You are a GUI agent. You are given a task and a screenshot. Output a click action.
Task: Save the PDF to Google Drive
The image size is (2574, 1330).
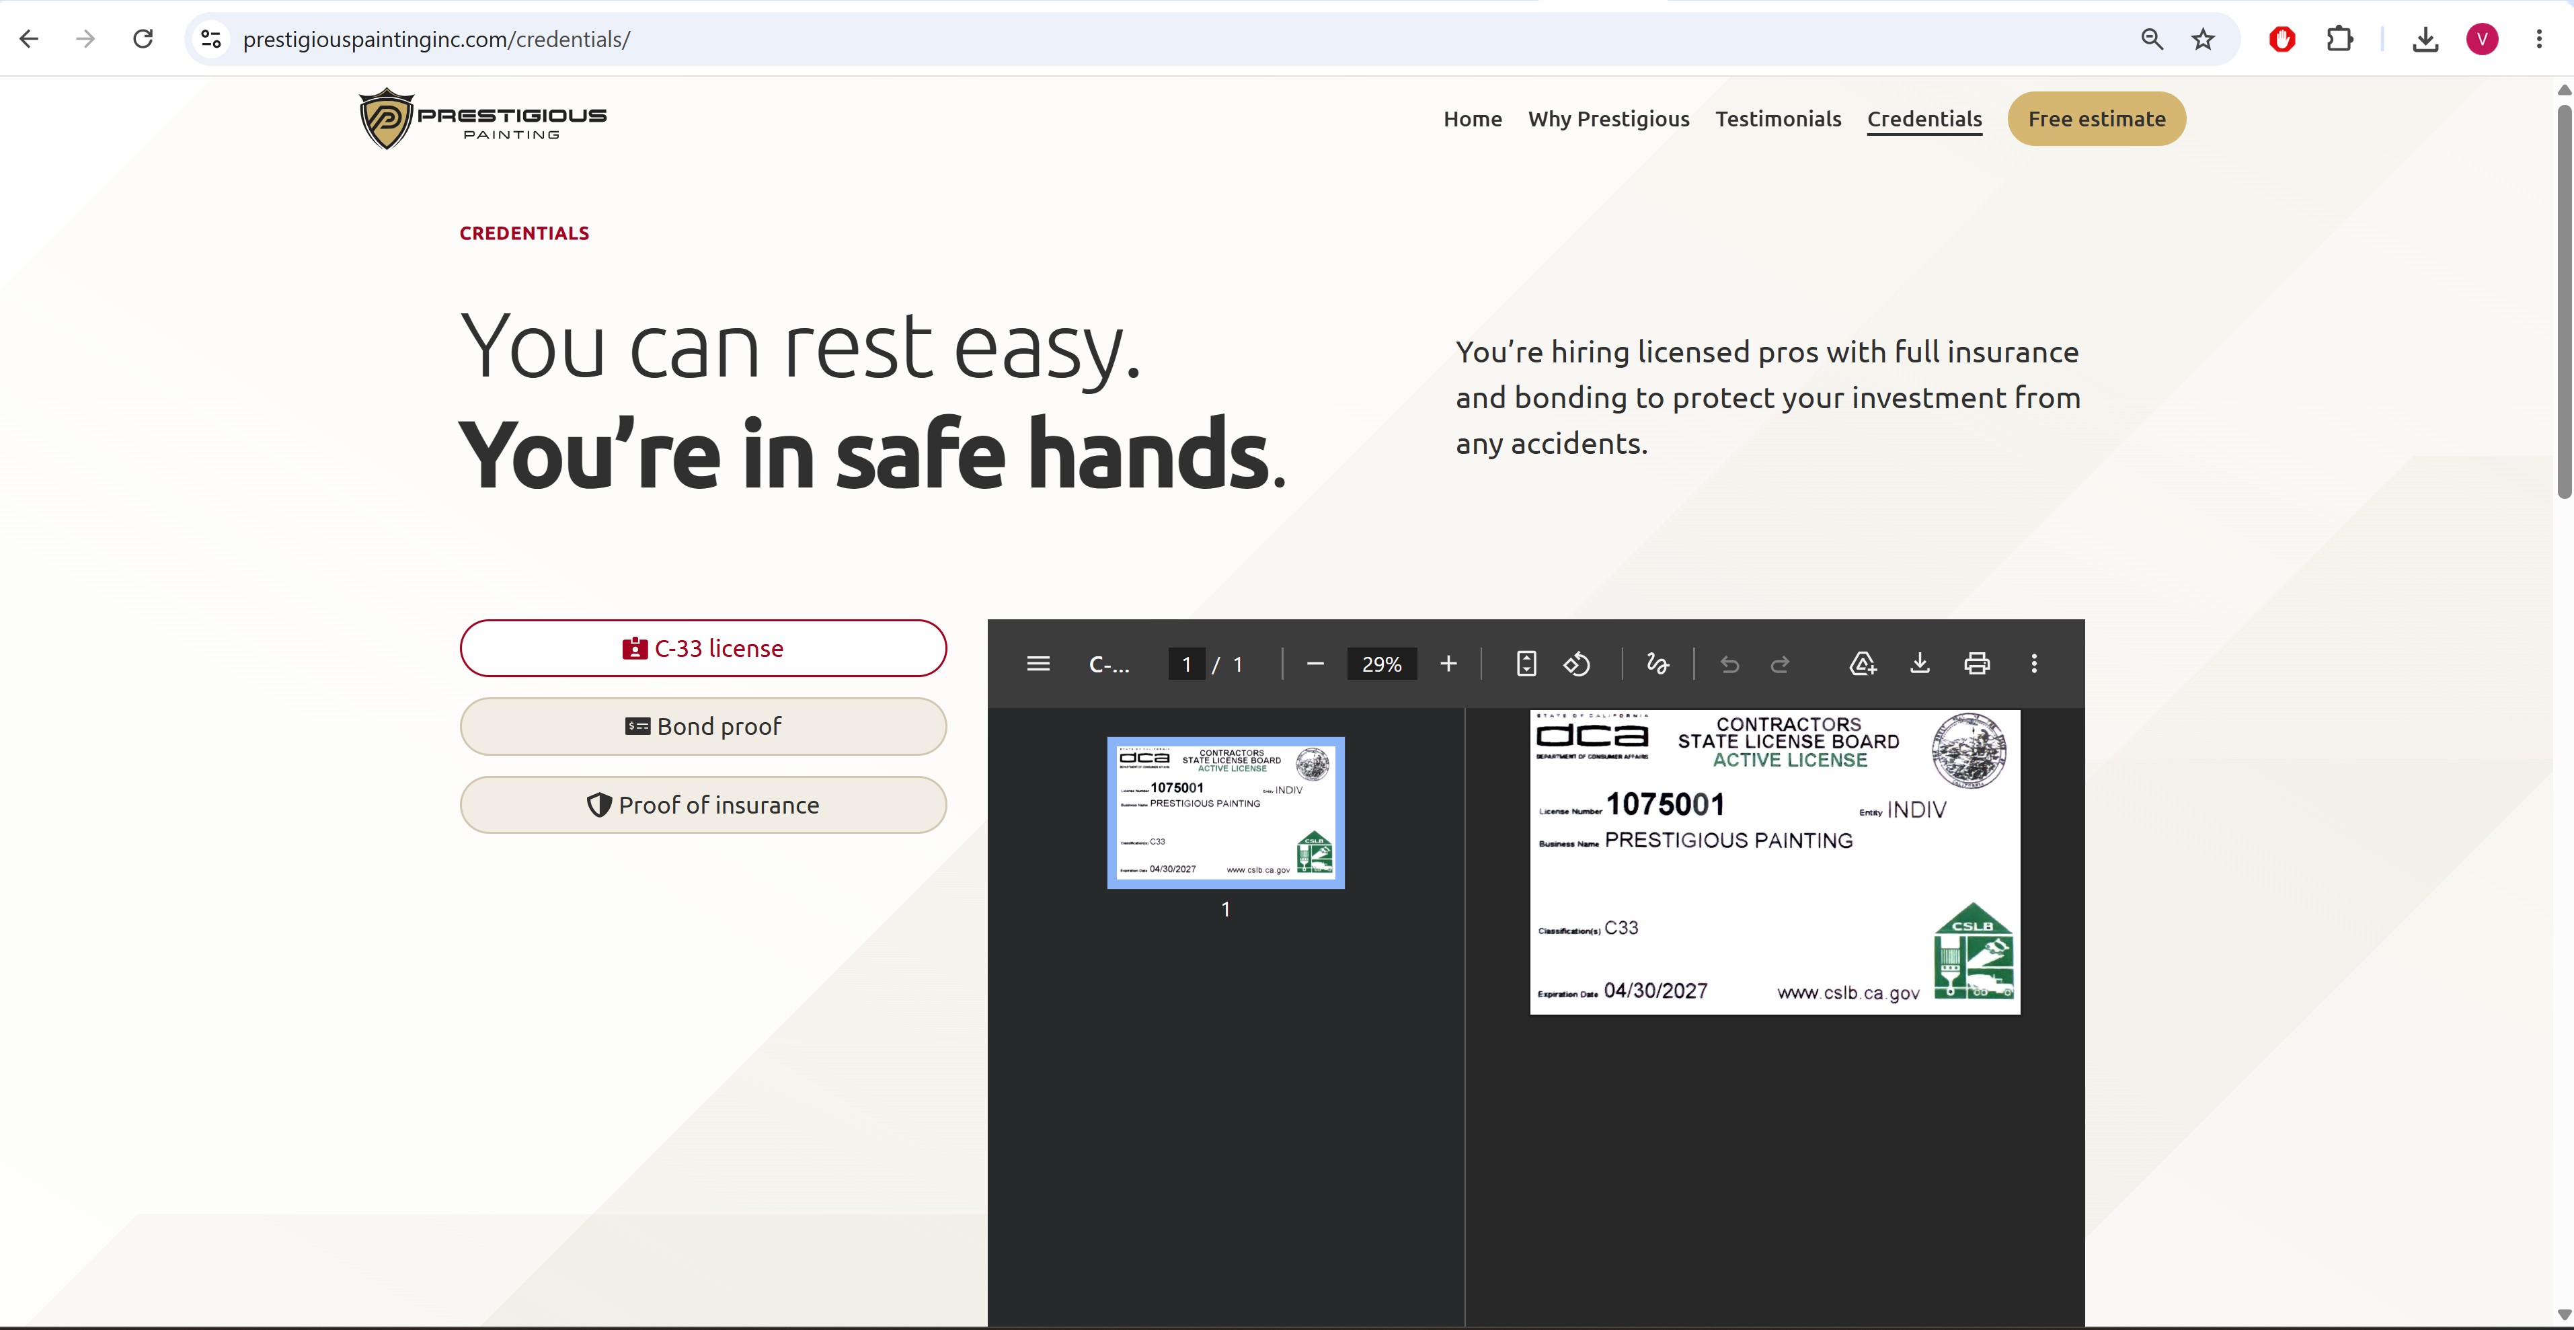click(x=1863, y=664)
